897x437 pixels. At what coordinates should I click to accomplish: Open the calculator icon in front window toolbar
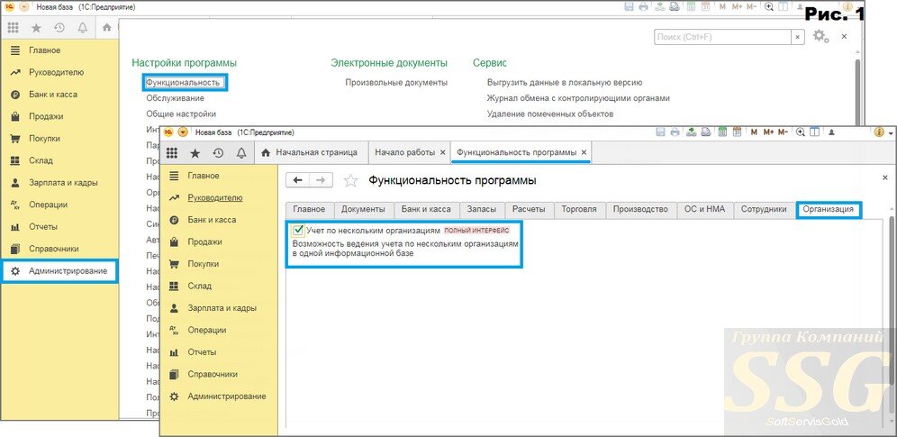coord(722,132)
